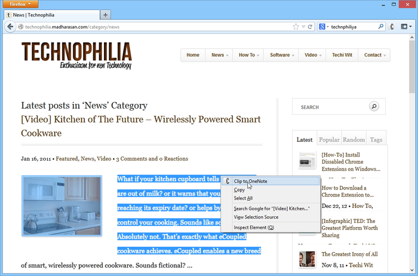Screen dimensions: 418x276
Task: Switch to the Tags sidebar tab
Action: [376, 139]
